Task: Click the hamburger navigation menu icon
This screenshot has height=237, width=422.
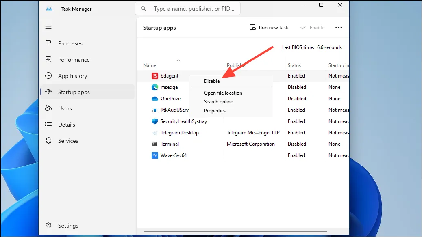Action: (48, 27)
